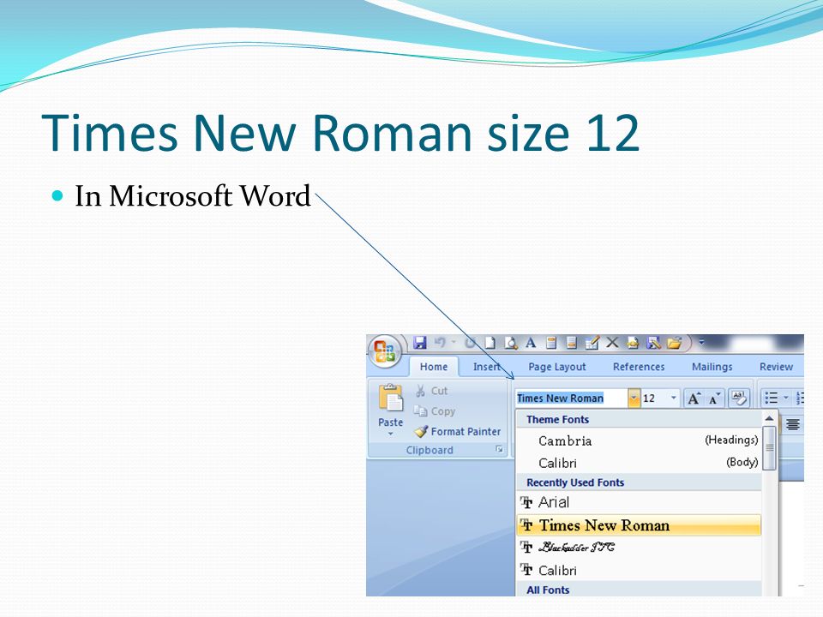The image size is (823, 617).
Task: Open the Bullets style dropdown arrow
Action: (786, 398)
